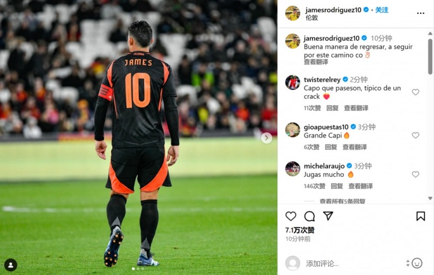Share post with paper plane icon
This screenshot has height=275, width=434.
328,216
